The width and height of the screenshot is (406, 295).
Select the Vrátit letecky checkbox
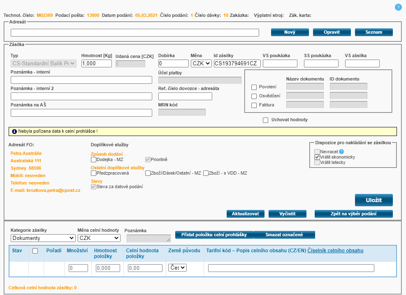click(317, 162)
